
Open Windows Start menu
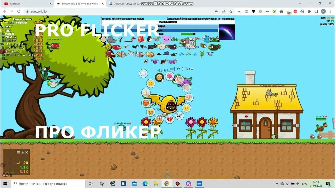pyautogui.click(x=5, y=184)
